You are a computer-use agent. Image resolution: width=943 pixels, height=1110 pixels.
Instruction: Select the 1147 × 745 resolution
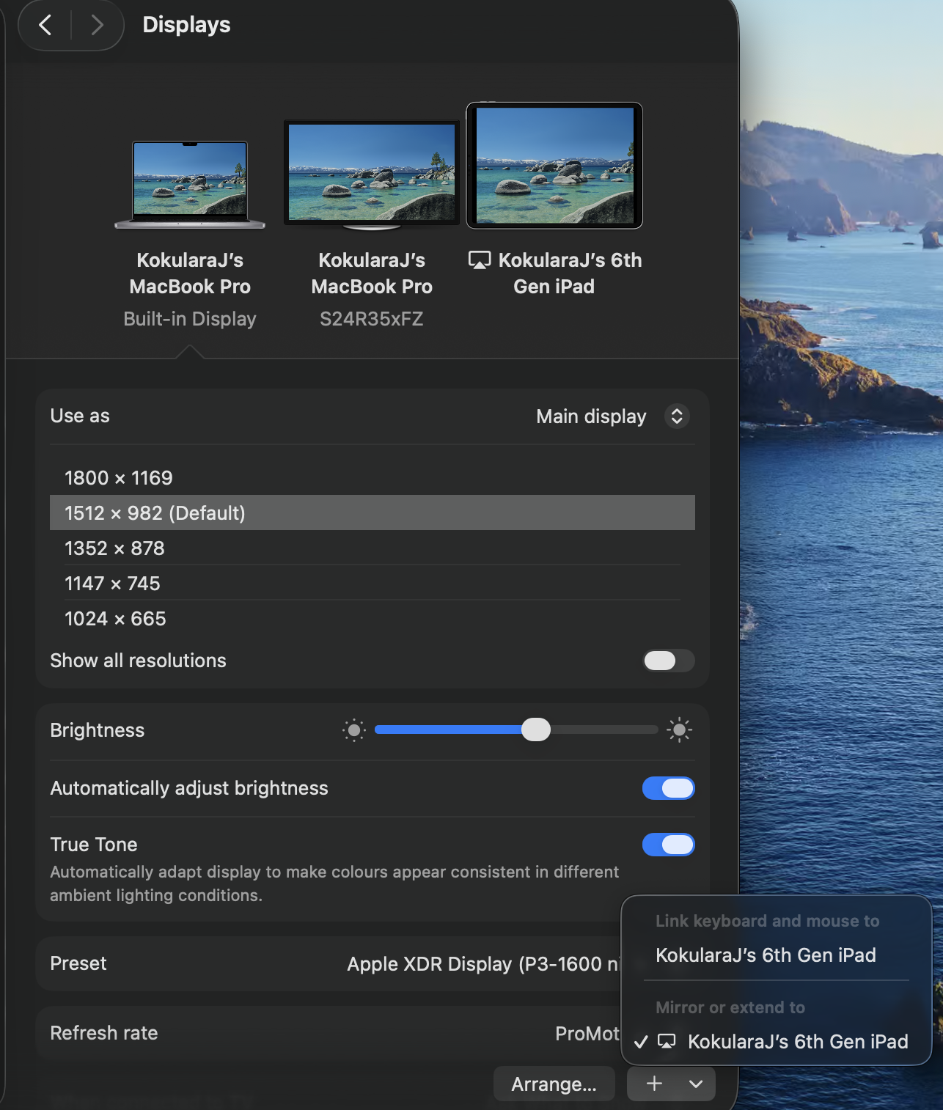click(x=373, y=583)
